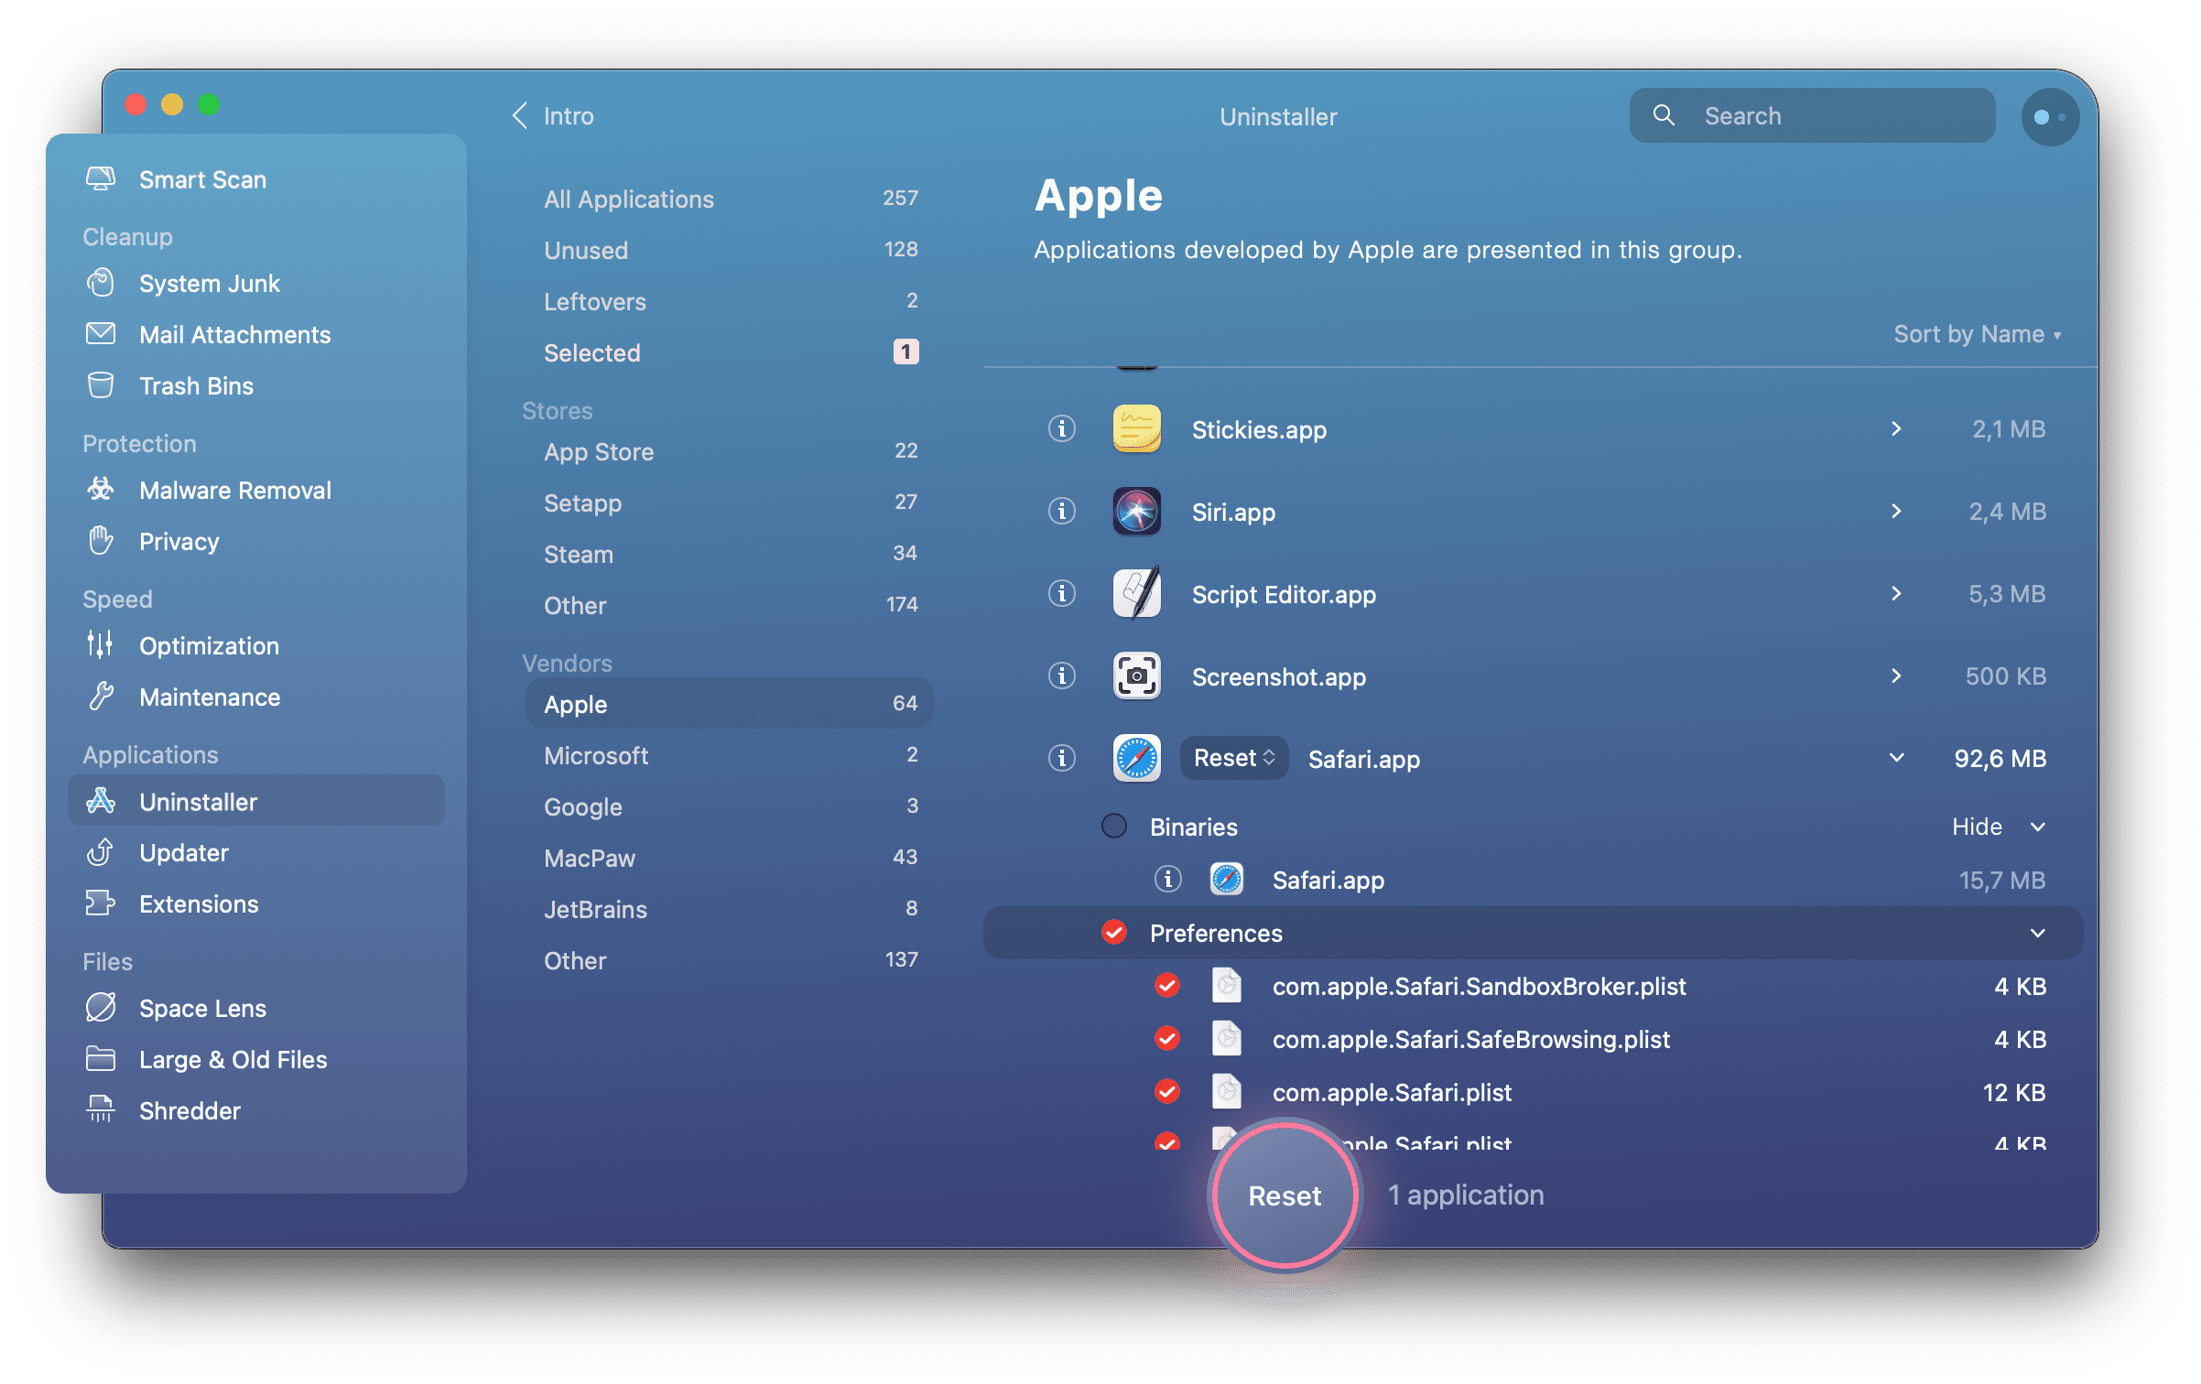This screenshot has height=1384, width=2201.
Task: Click Reset button for 1 application
Action: tap(1284, 1193)
